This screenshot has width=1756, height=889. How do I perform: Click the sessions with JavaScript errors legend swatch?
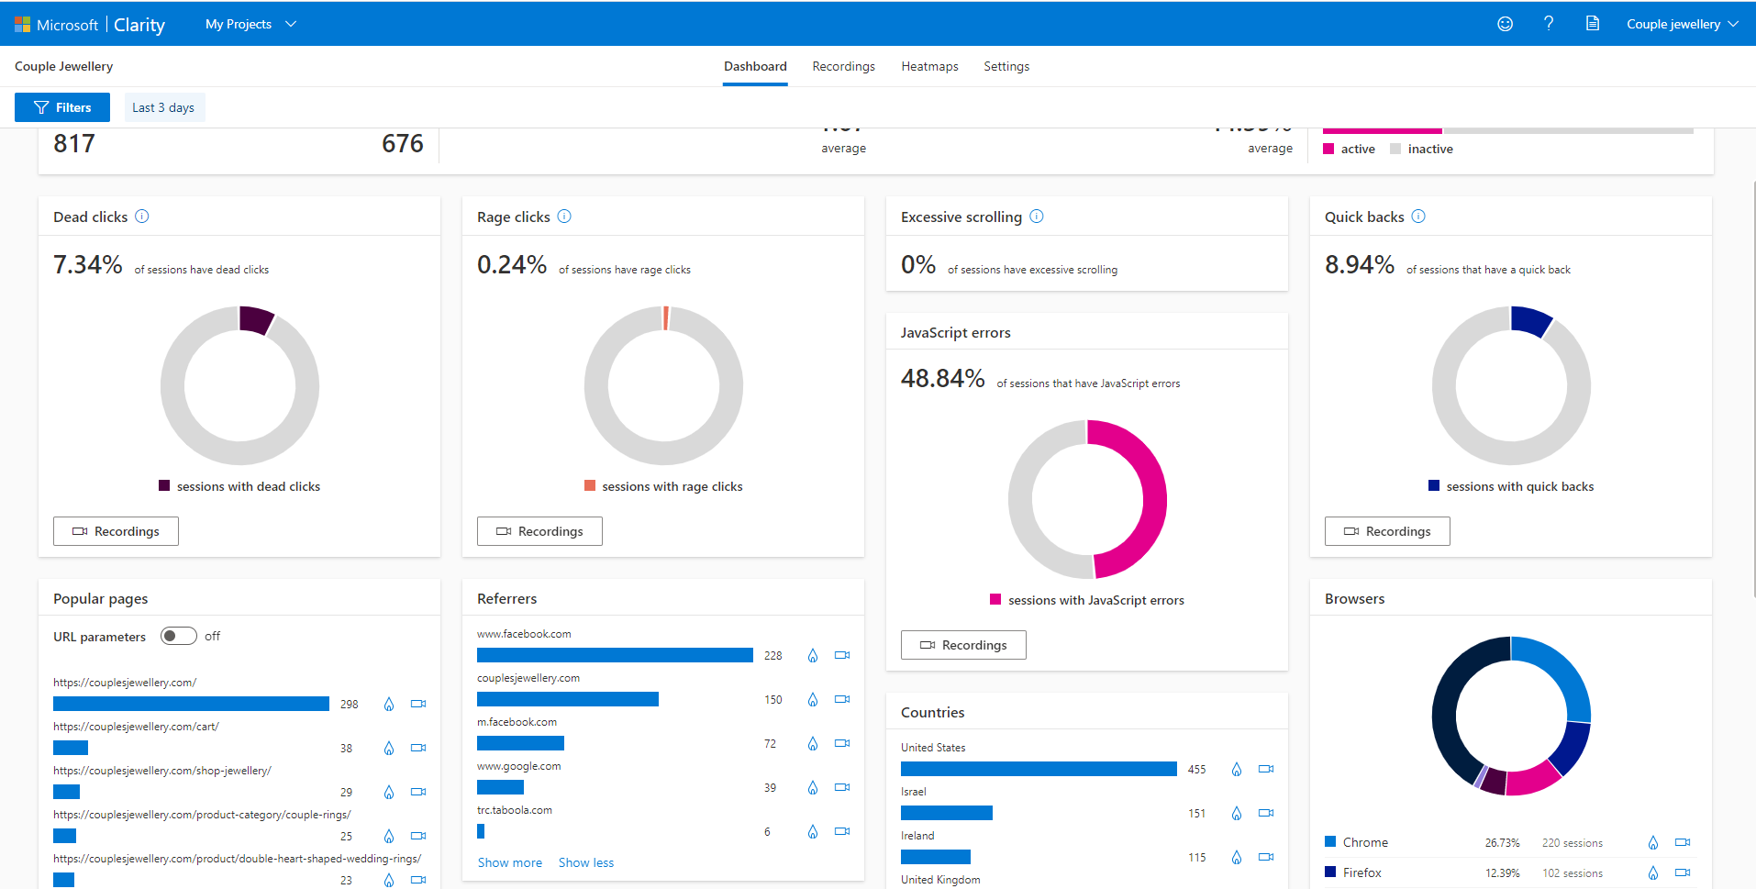(x=995, y=599)
